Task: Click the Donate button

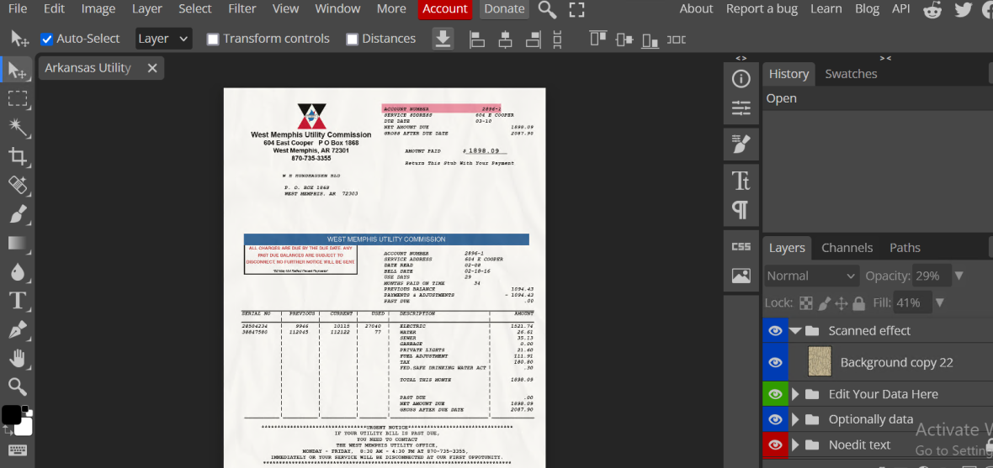Action: (x=504, y=9)
